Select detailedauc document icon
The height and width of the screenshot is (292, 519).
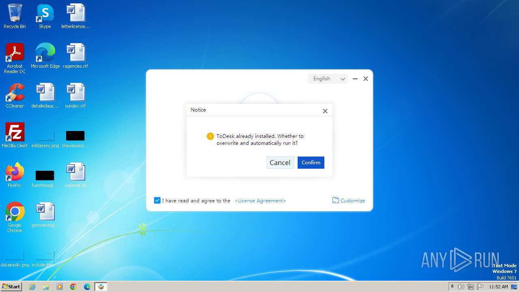[45, 96]
